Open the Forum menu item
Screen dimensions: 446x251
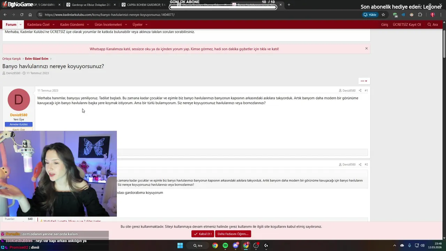(x=11, y=25)
